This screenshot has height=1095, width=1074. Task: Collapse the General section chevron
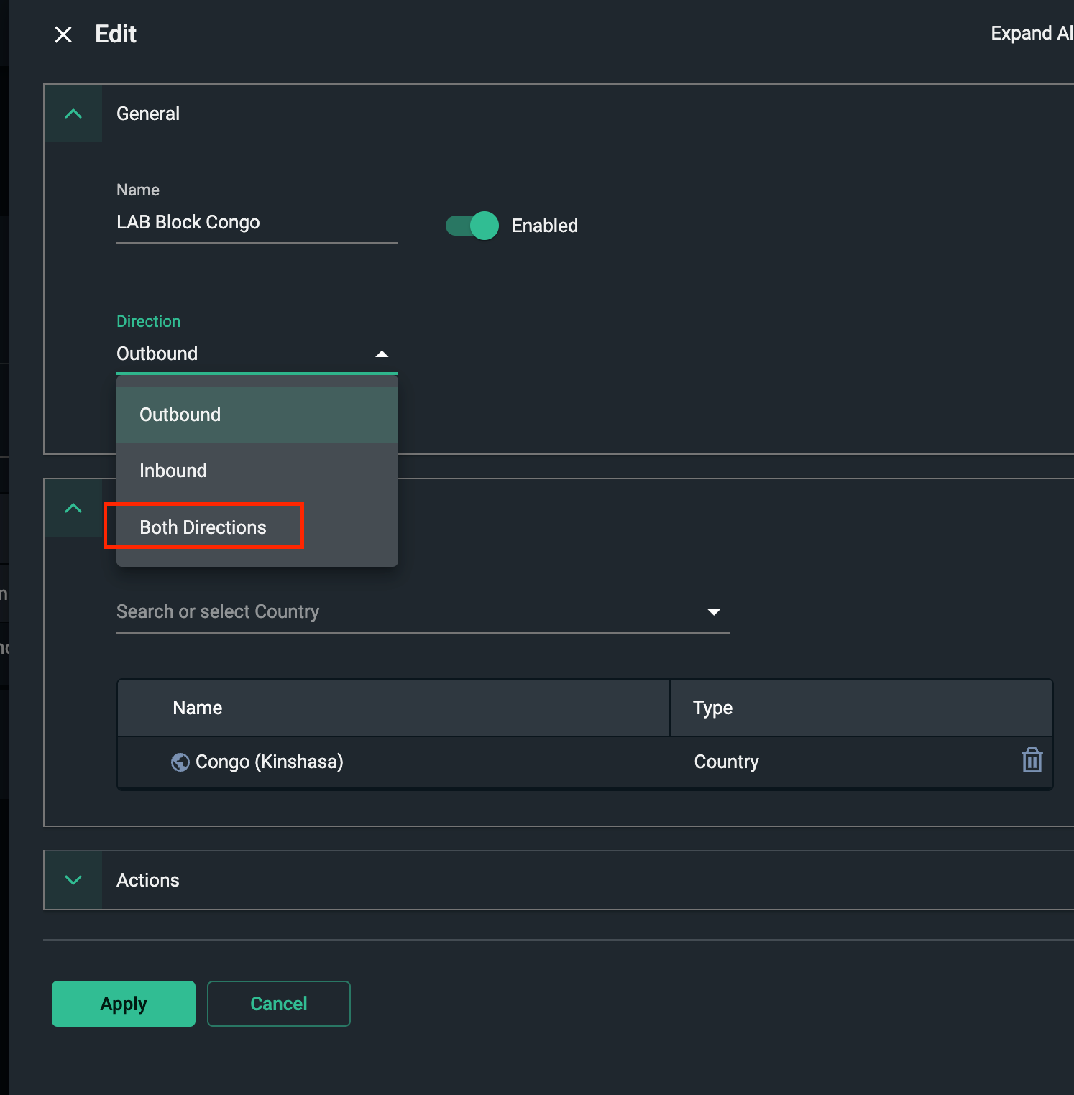click(73, 114)
